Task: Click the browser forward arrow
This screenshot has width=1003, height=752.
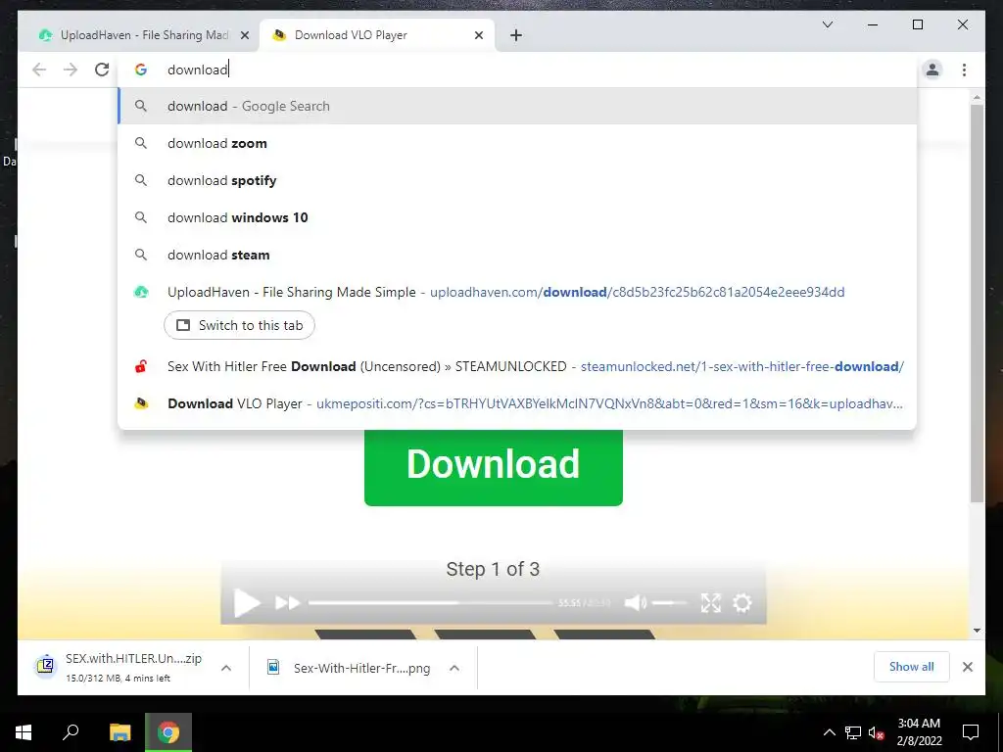Action: (71, 70)
